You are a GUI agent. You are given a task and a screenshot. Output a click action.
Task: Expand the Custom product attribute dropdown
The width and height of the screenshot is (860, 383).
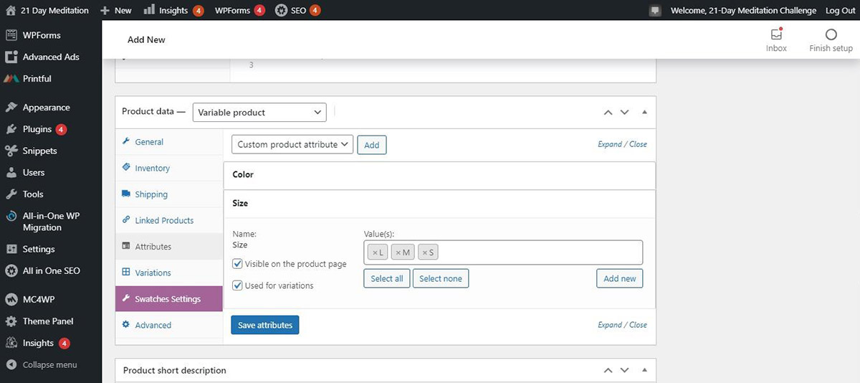[292, 144]
